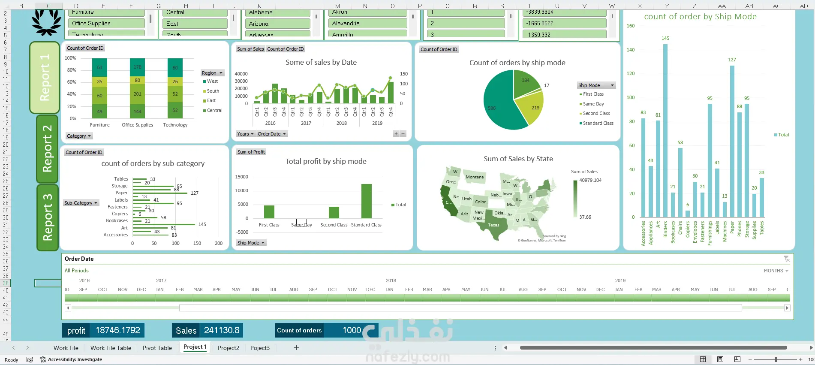Click the new sheet plus icon

point(296,348)
